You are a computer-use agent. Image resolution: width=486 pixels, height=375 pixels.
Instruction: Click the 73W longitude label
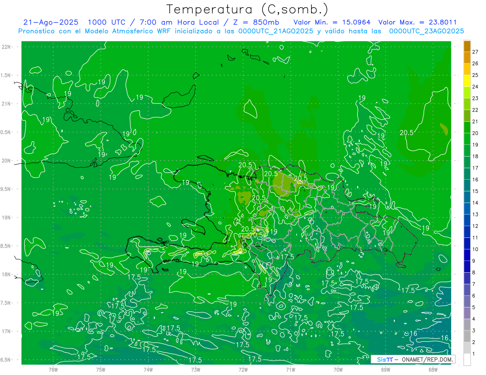pyautogui.click(x=196, y=369)
